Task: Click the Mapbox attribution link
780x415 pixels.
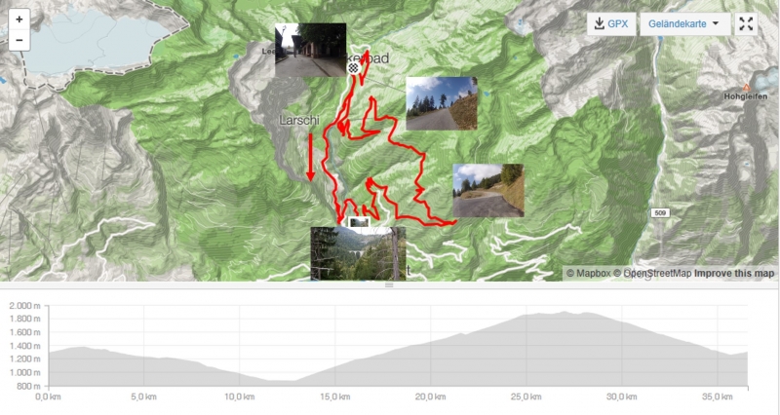Action: point(589,274)
